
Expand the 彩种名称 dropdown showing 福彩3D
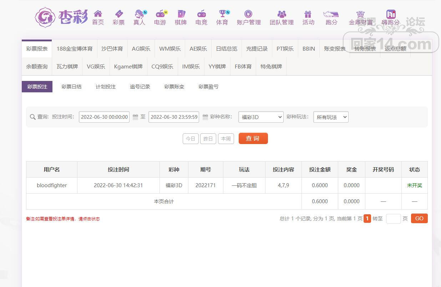[260, 117]
